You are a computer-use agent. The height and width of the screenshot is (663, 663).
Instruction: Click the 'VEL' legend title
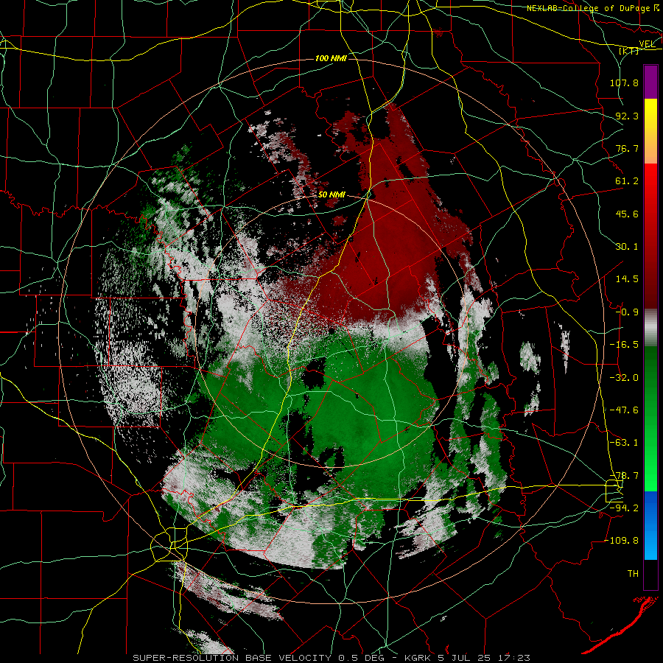tap(647, 43)
